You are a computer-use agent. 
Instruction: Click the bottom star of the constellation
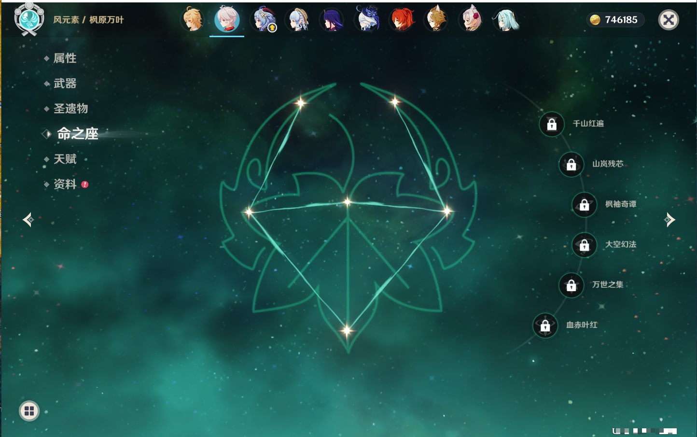[x=347, y=331]
